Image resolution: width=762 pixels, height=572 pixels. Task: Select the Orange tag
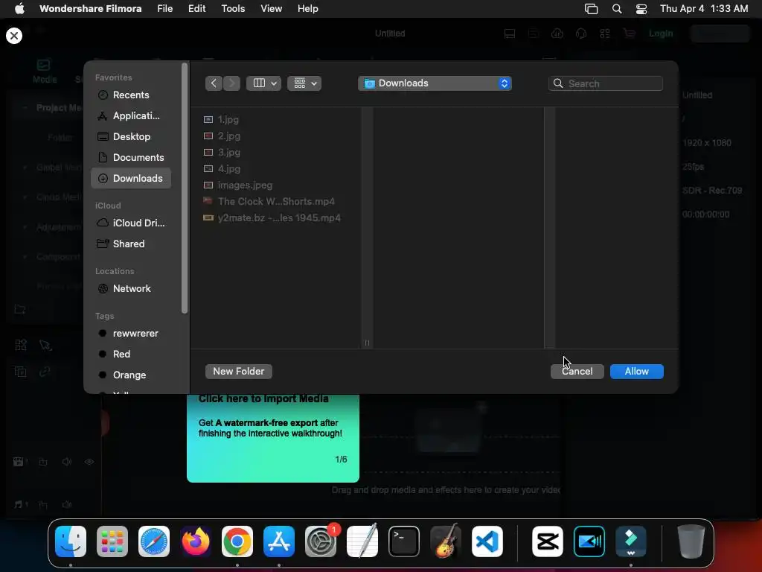coord(130,375)
